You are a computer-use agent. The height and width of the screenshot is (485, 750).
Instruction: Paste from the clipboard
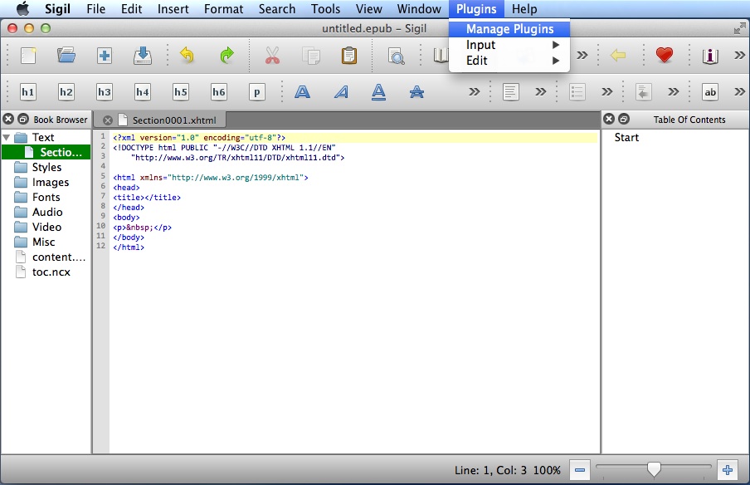(x=349, y=56)
